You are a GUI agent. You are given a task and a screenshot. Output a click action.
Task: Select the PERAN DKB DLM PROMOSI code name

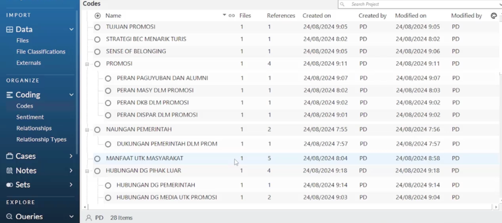pos(153,103)
